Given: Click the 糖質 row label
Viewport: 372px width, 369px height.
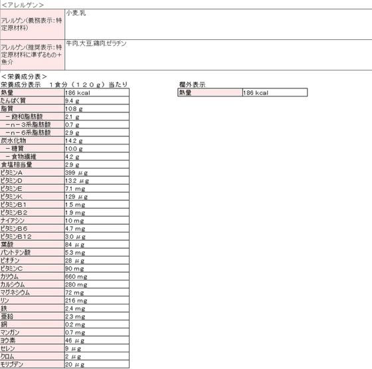Looking at the screenshot, I should 33,148.
